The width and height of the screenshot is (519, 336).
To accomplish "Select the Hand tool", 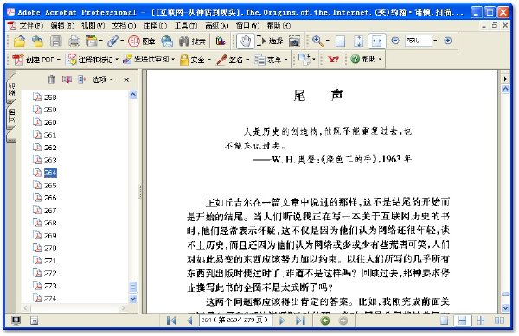I will click(246, 41).
